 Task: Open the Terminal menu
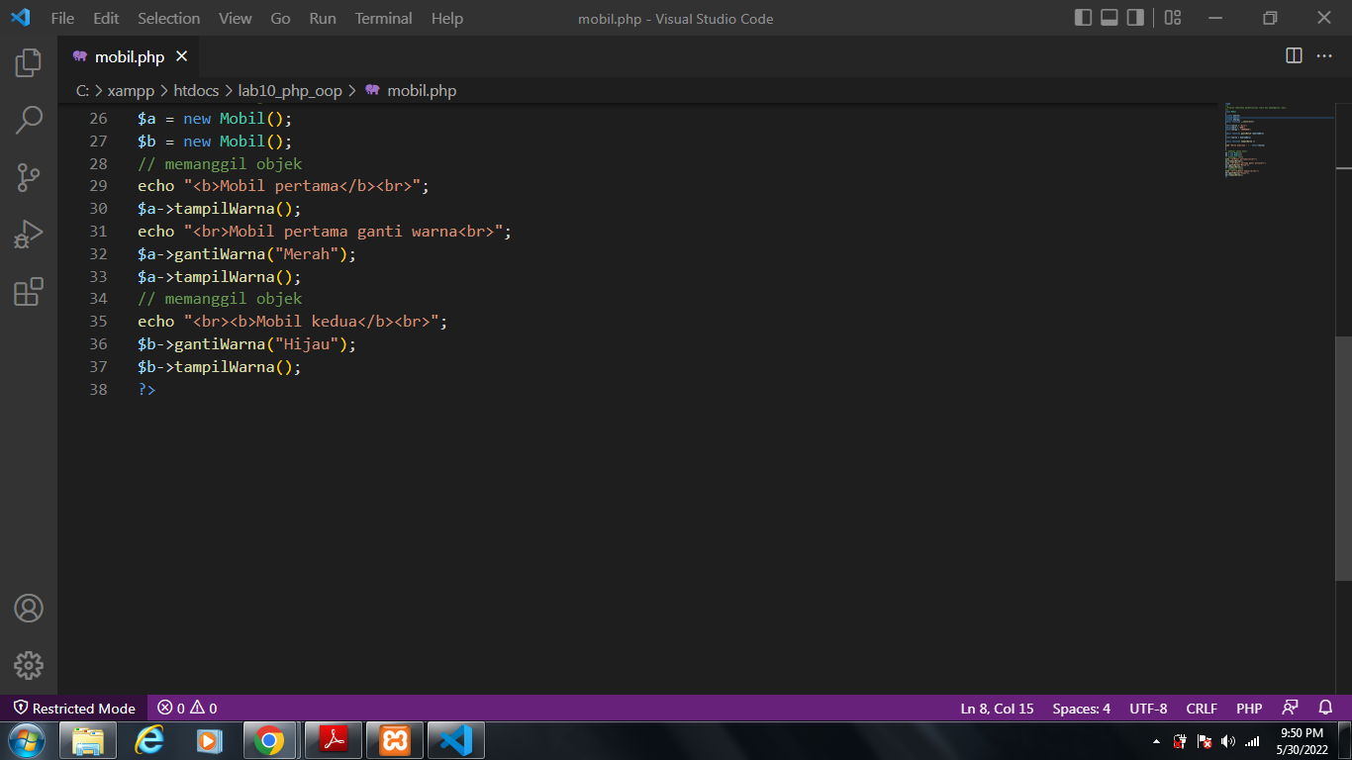coord(383,18)
